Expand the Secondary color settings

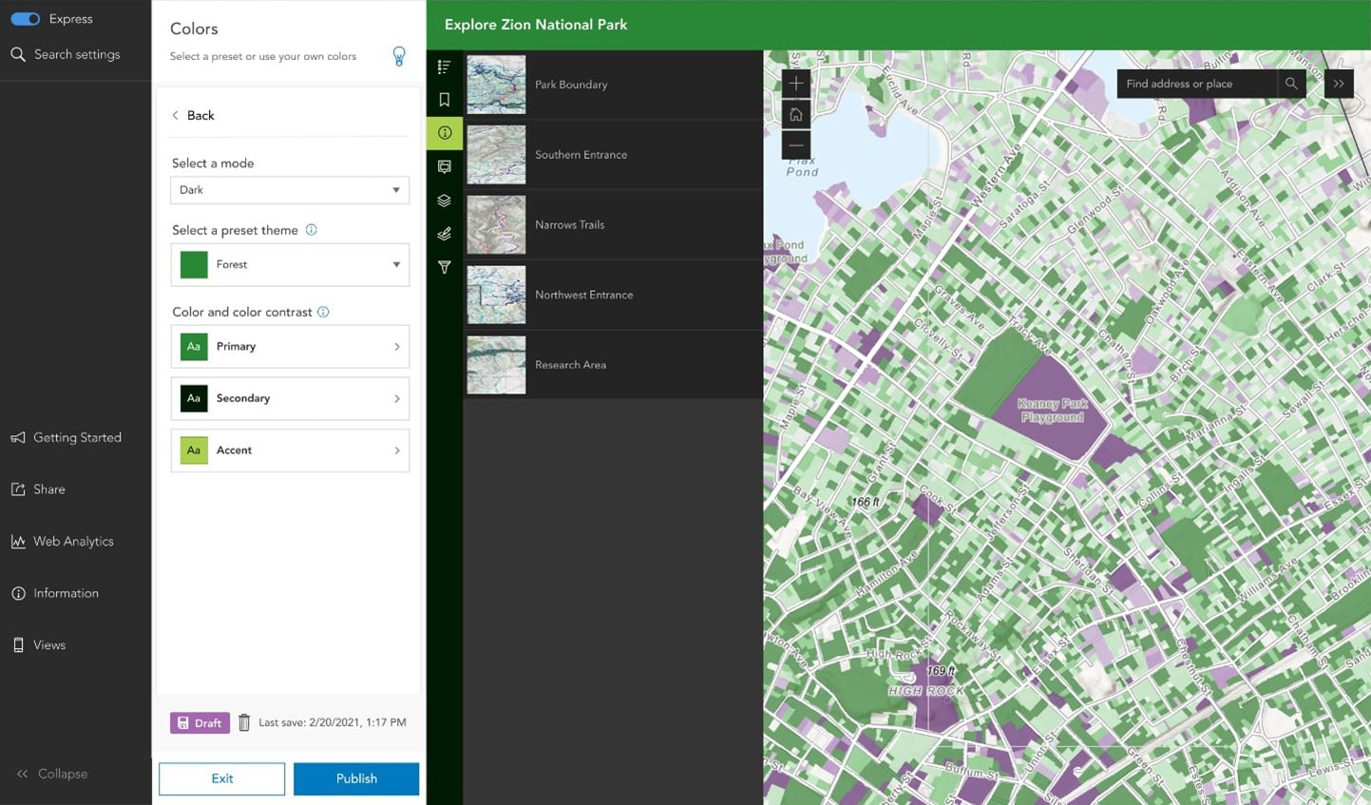[x=290, y=398]
